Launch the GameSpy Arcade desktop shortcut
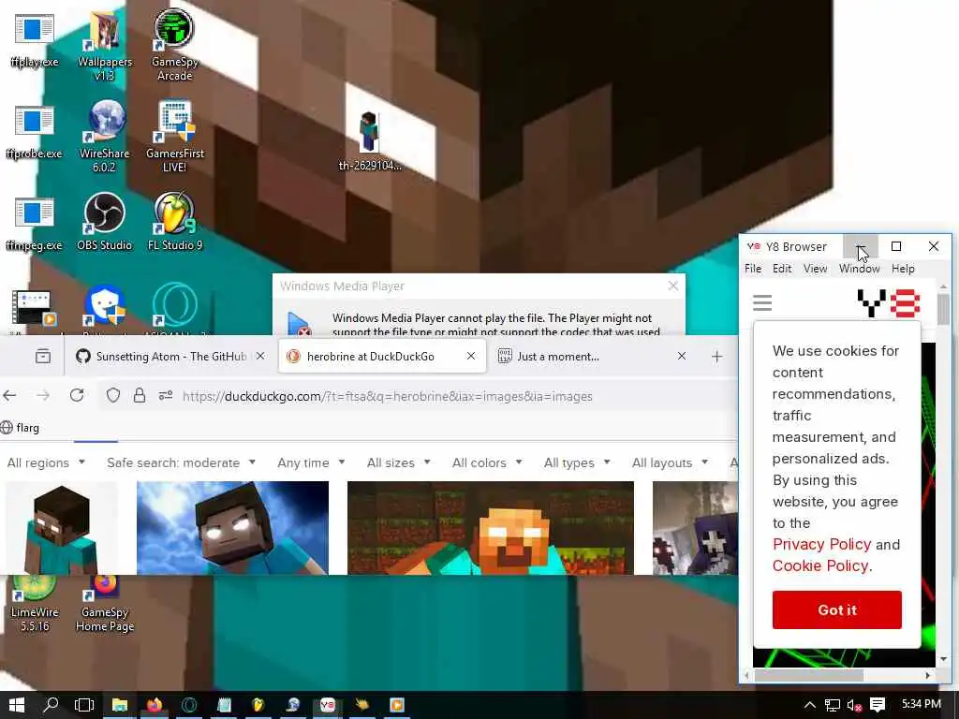This screenshot has width=959, height=719. coord(174,46)
